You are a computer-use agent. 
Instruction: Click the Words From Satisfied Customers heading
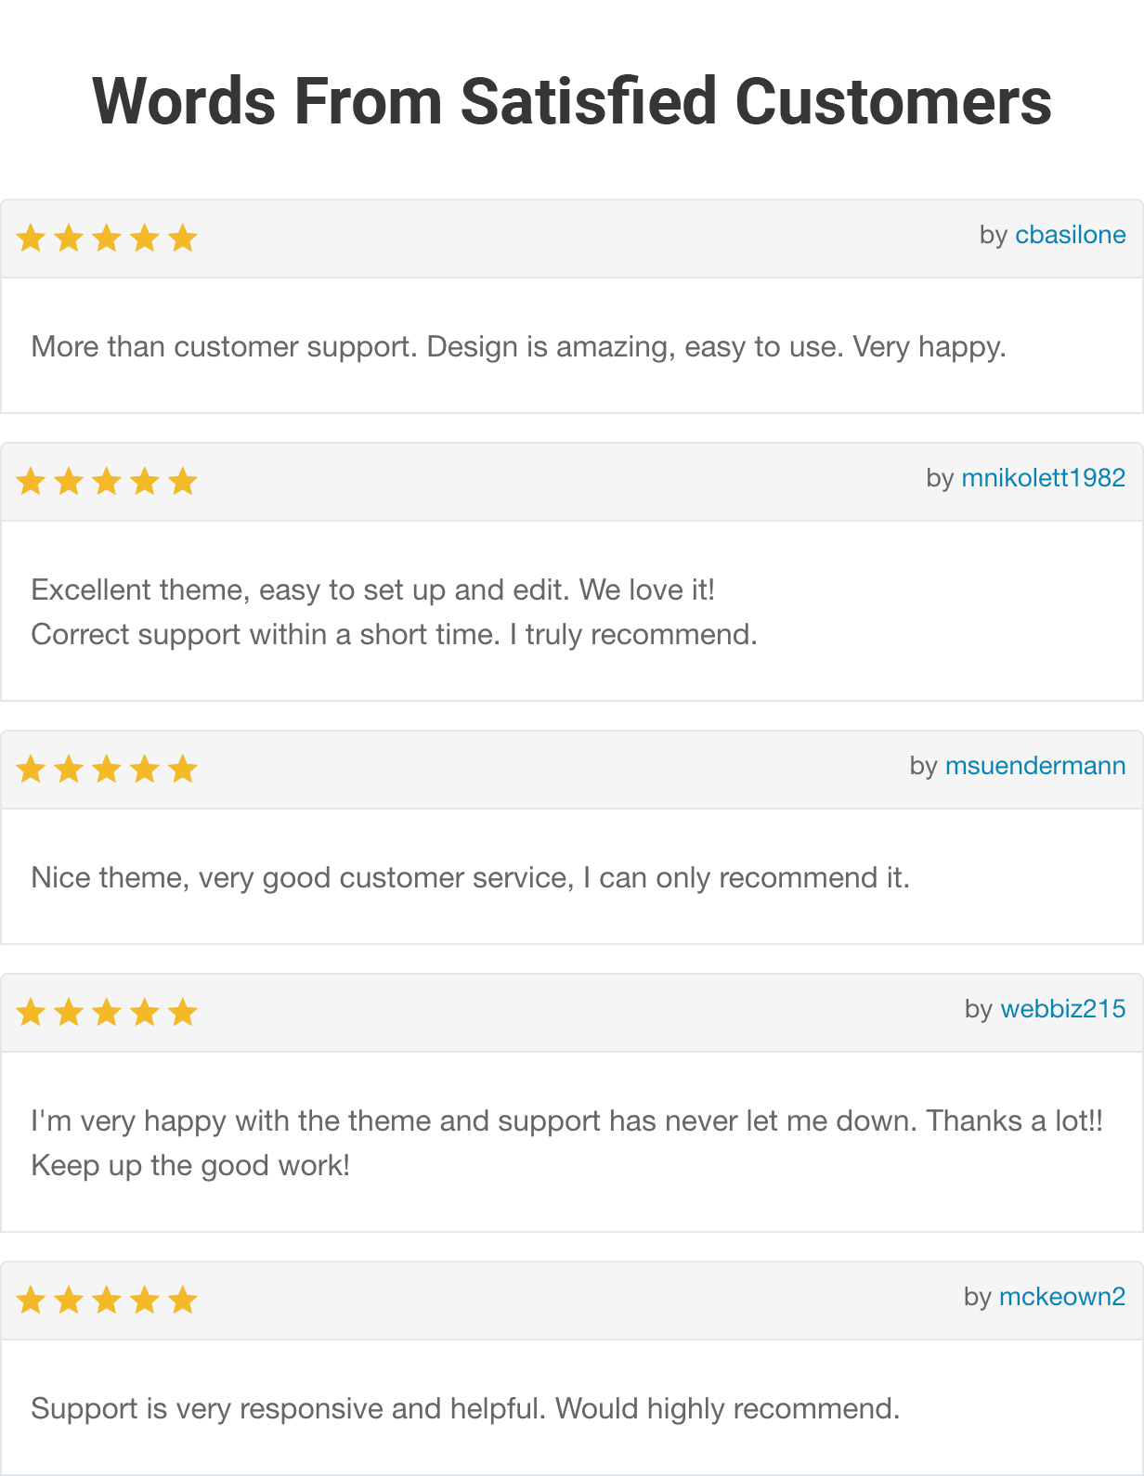click(572, 102)
